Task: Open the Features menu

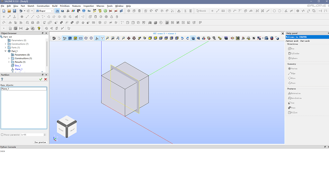Action: [76, 6]
